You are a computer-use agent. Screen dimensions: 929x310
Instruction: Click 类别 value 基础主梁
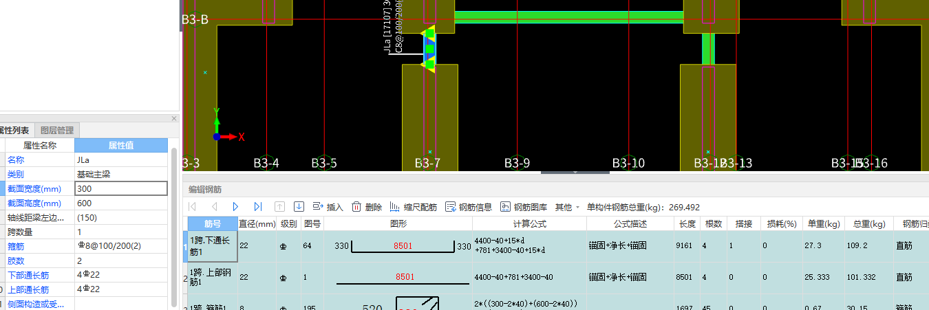[121, 174]
